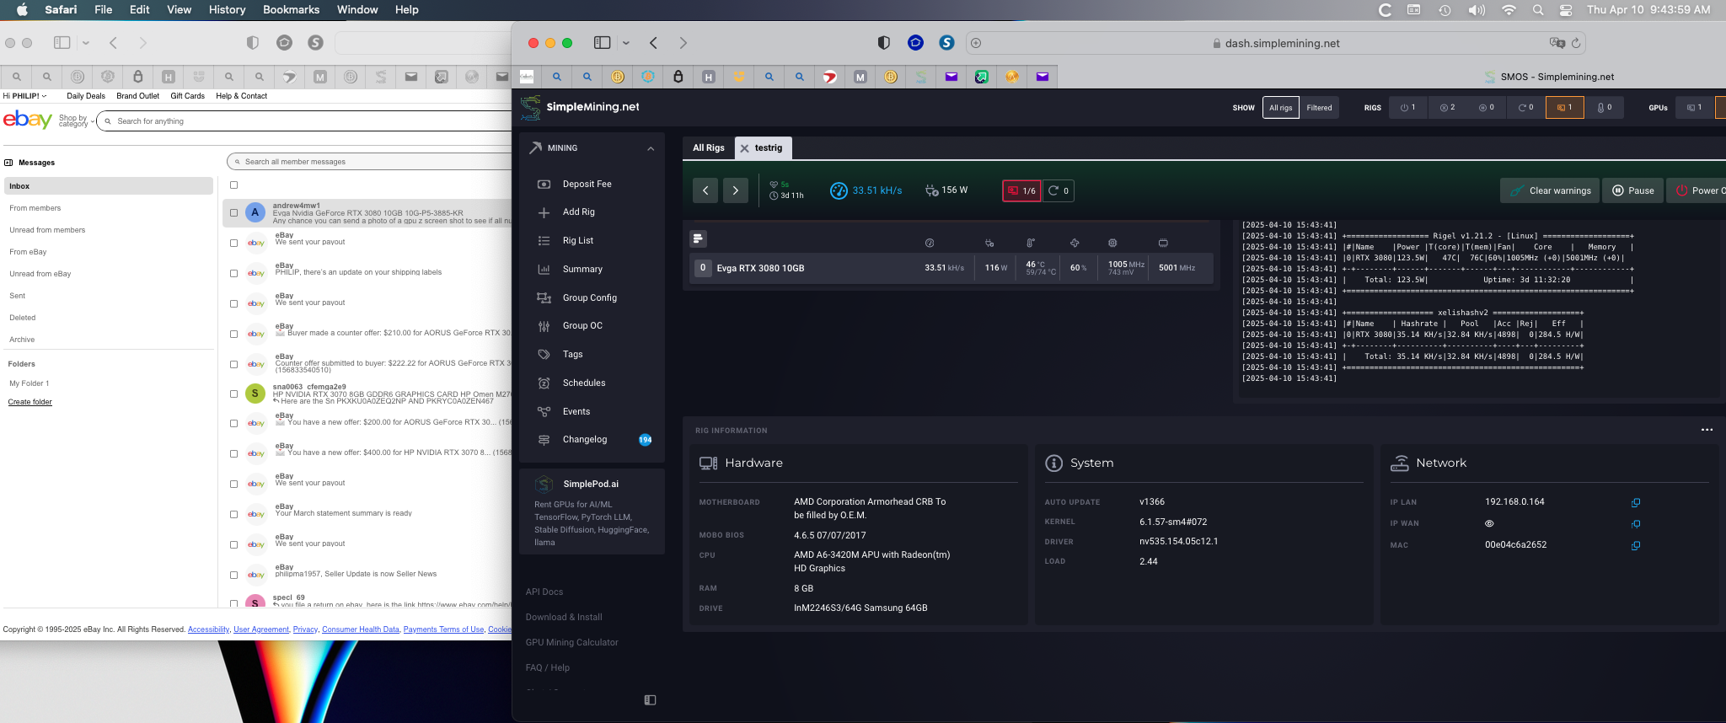The width and height of the screenshot is (1726, 723).
Task: Open the Group OC sliders icon
Action: (x=544, y=326)
